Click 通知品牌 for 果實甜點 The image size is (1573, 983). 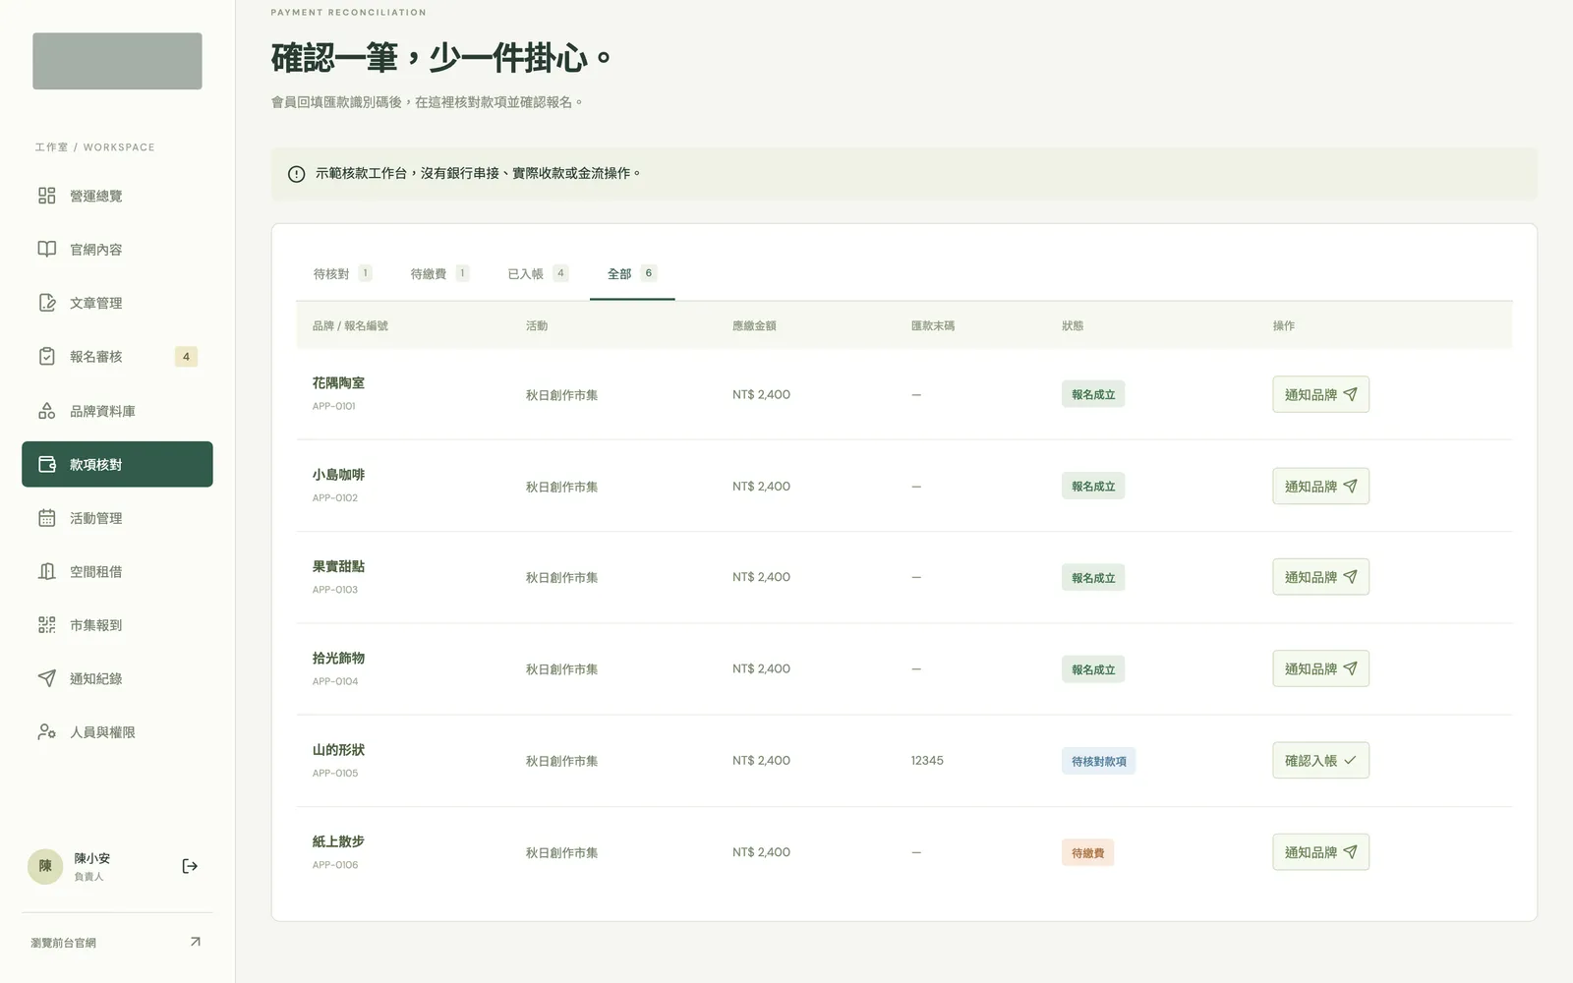click(1320, 577)
